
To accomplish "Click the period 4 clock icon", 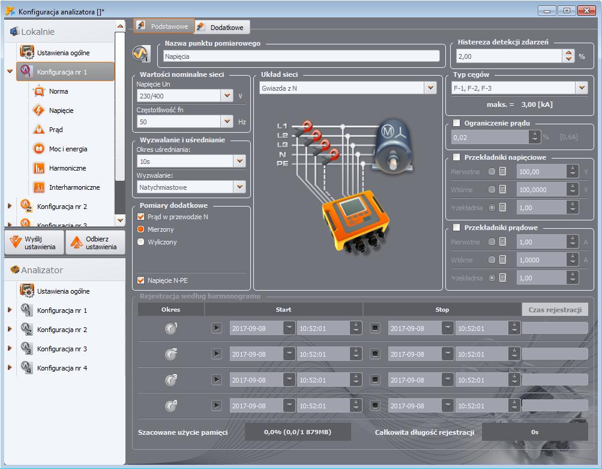I will tap(171, 405).
